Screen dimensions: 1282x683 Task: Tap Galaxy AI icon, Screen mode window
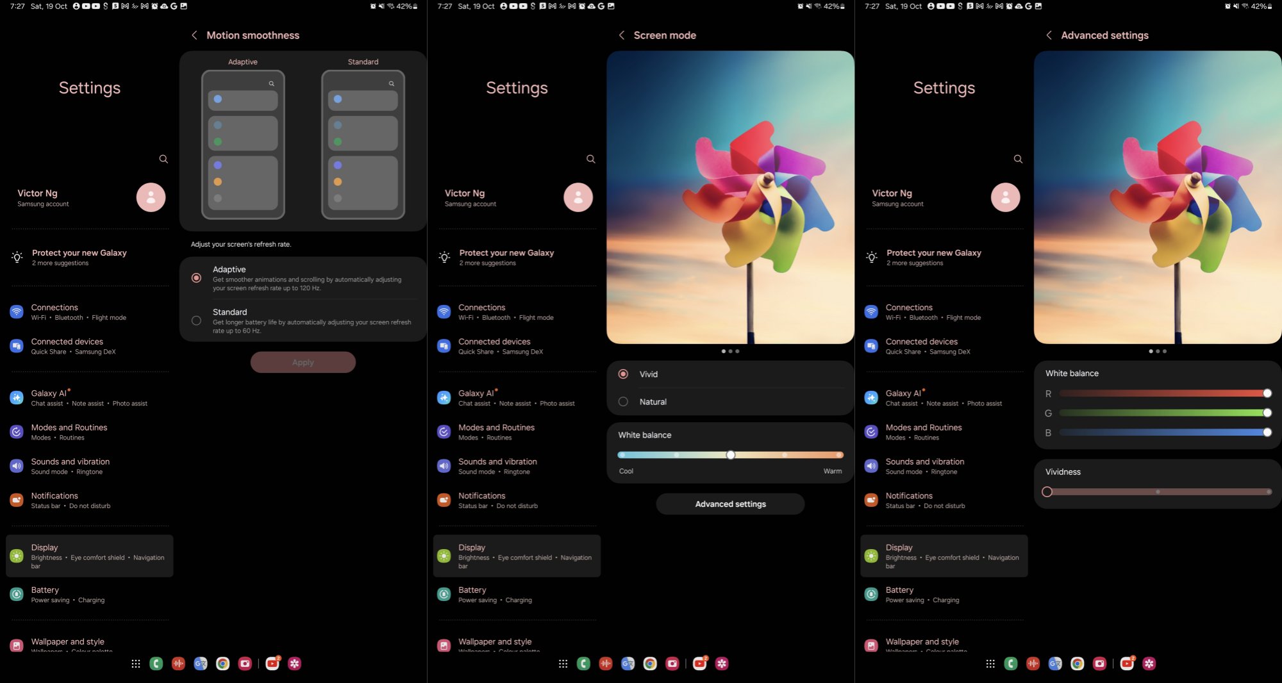[444, 398]
